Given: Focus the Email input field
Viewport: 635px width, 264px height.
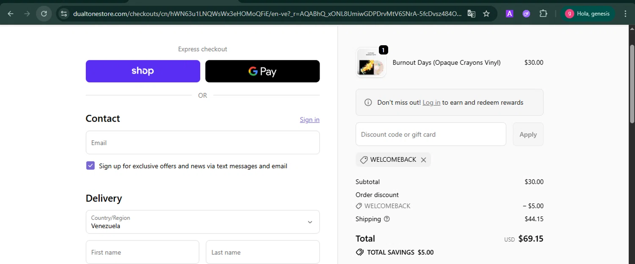Looking at the screenshot, I should click(x=202, y=142).
